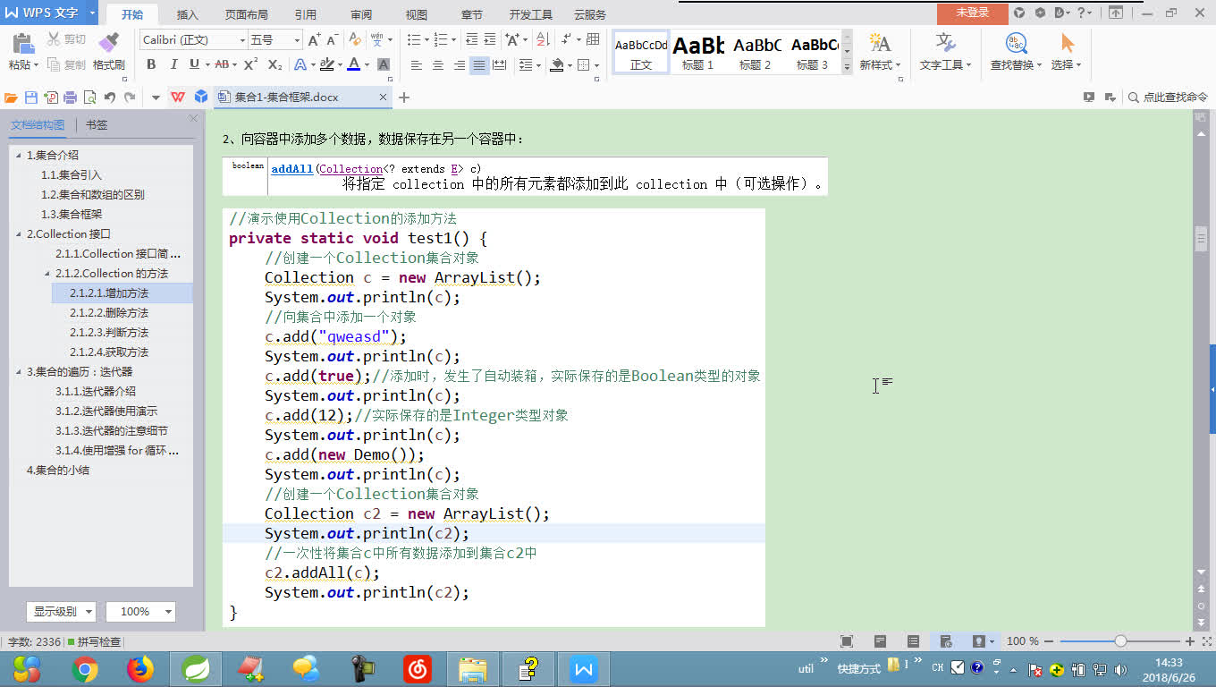The height and width of the screenshot is (687, 1216).
Task: Decrease font size with A- icon
Action: coord(332,40)
